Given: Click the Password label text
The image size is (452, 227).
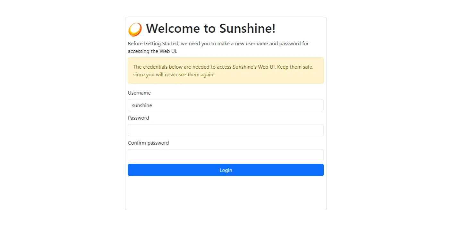Looking at the screenshot, I should (138, 118).
